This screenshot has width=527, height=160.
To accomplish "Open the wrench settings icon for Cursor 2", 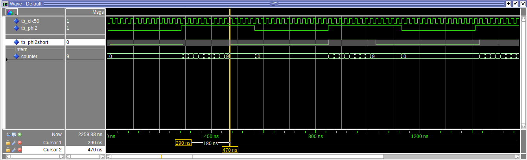I will pos(14,150).
